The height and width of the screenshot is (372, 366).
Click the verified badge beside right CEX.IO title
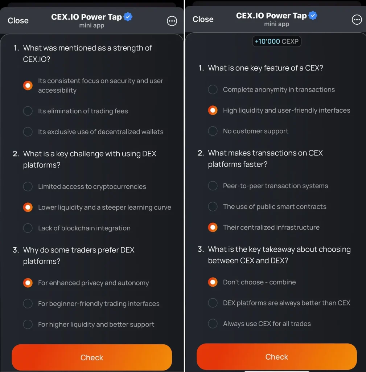(313, 16)
